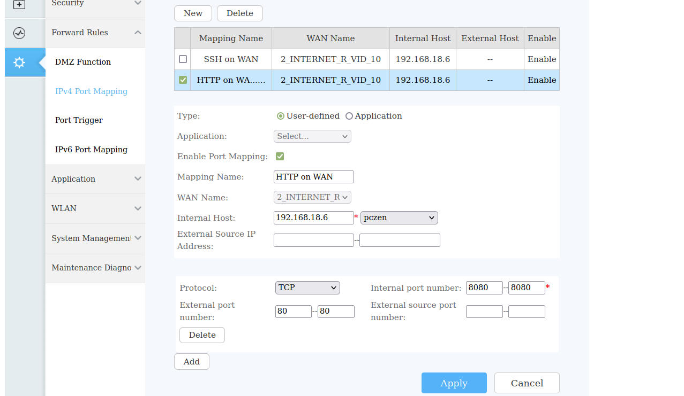Click the plus box icon in sidebar
This screenshot has width=684, height=396.
(20, 4)
